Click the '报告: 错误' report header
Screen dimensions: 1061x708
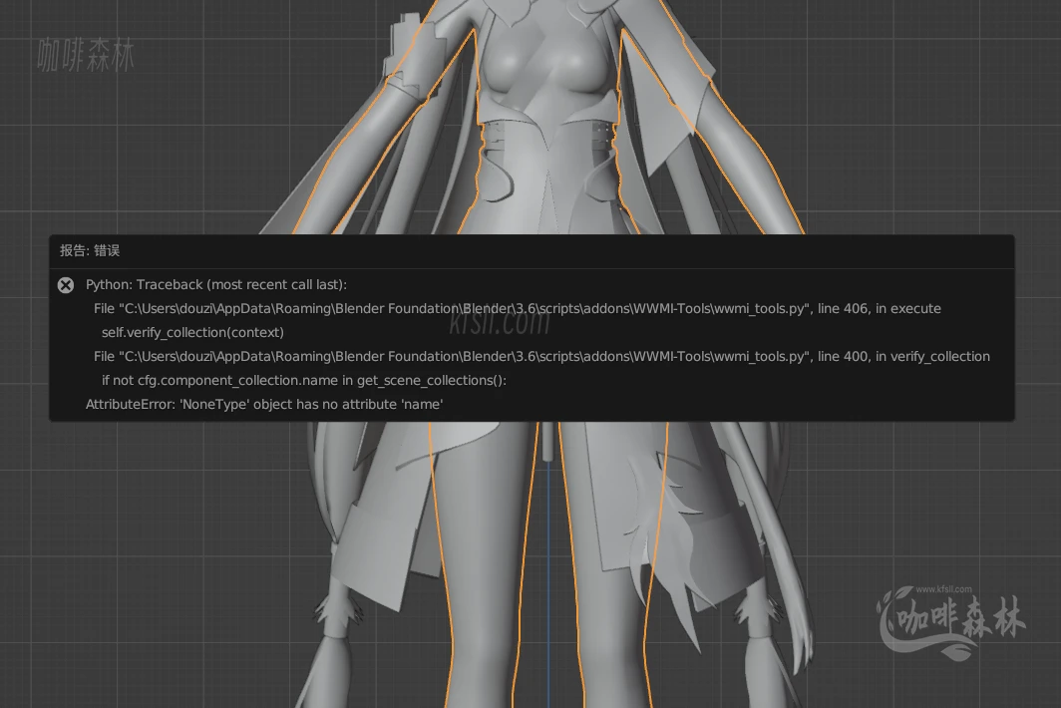(90, 251)
